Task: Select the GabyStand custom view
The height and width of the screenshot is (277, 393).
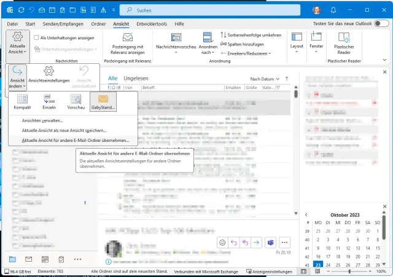Action: coord(103,101)
